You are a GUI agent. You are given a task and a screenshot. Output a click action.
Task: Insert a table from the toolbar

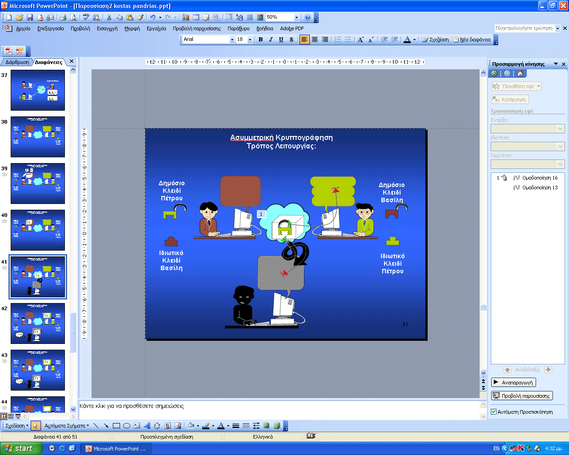click(x=196, y=17)
